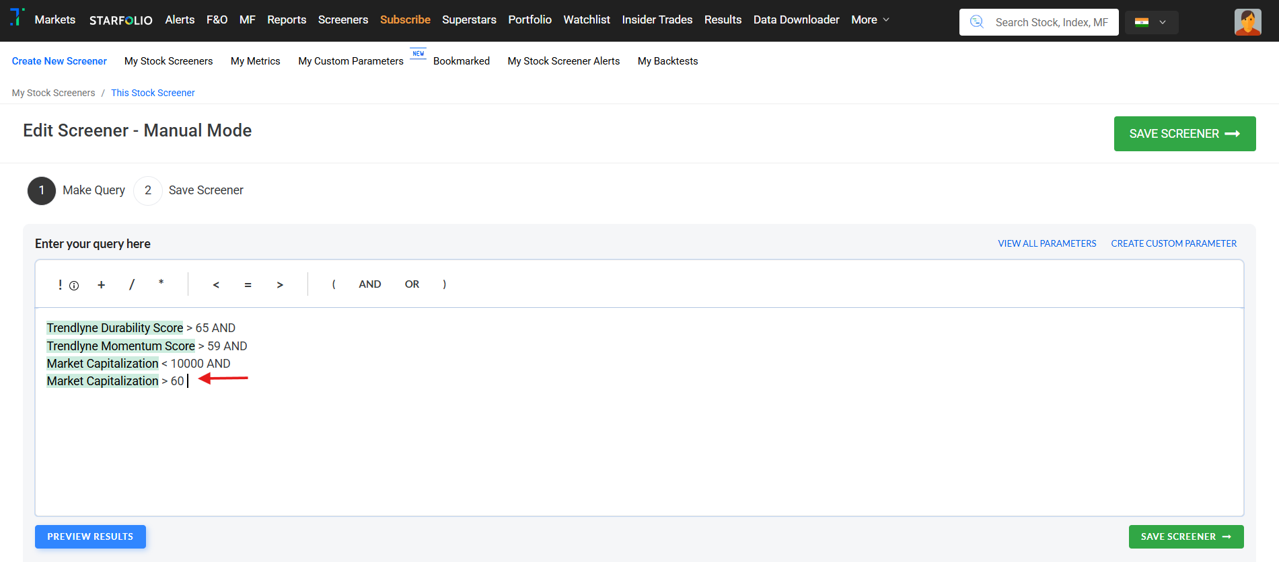Select step 2 Save Screener
The width and height of the screenshot is (1279, 562).
tap(188, 190)
